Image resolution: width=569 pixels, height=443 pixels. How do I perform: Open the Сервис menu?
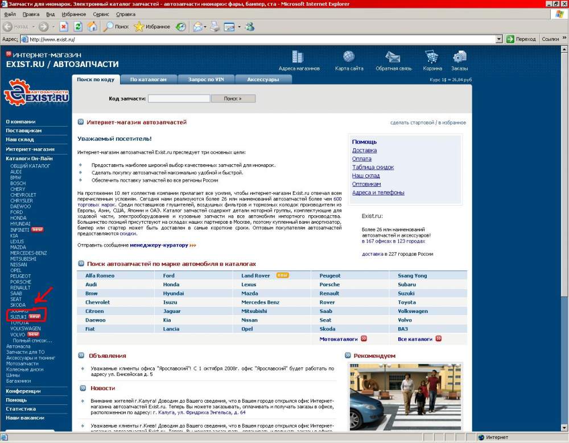101,14
